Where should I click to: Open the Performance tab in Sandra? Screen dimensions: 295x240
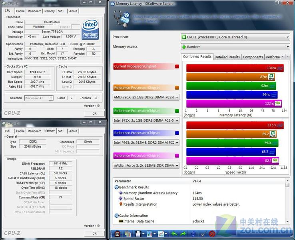(x=273, y=57)
